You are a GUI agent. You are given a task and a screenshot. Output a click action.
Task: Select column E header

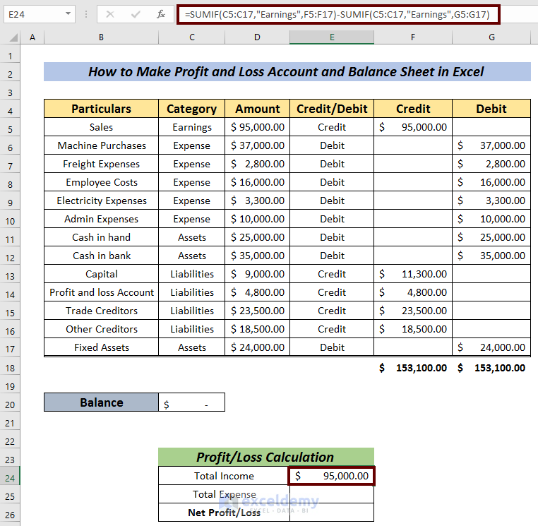331,37
